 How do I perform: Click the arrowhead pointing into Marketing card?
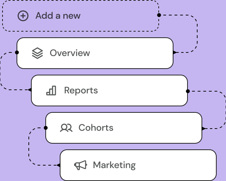click(x=59, y=165)
